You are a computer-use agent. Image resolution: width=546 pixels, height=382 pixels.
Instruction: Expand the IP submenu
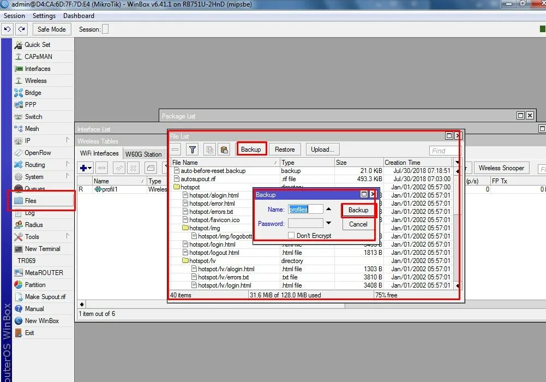pos(68,140)
